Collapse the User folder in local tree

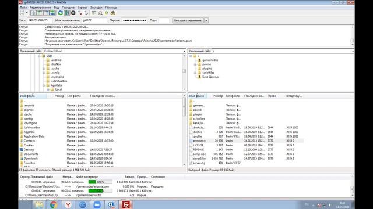(39, 56)
